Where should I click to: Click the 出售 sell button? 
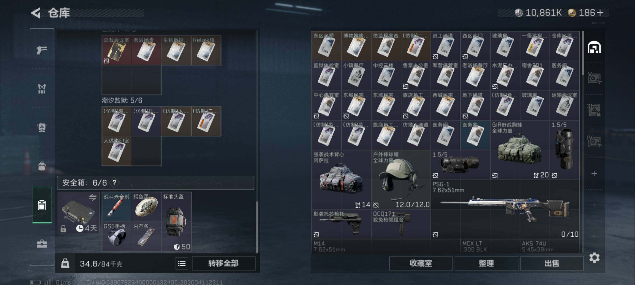(x=552, y=263)
